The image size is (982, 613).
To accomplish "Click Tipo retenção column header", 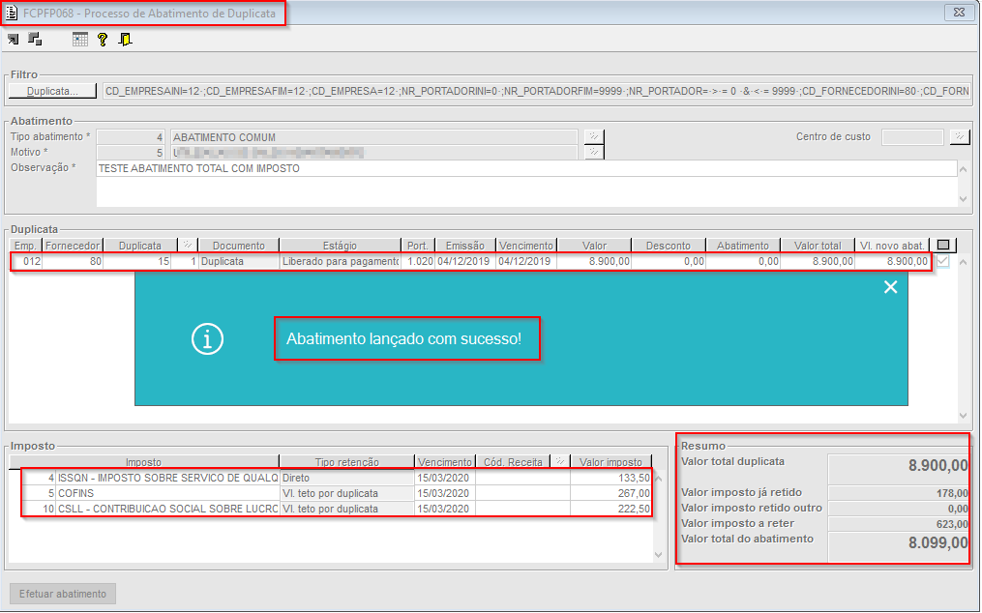I will [347, 462].
